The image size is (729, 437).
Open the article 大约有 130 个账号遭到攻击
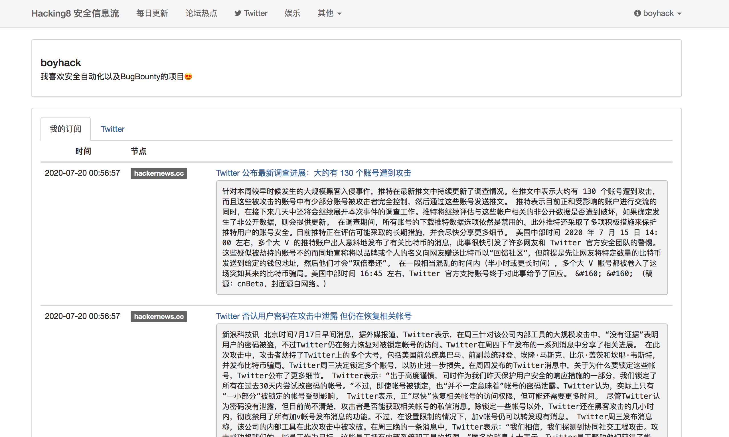(313, 173)
